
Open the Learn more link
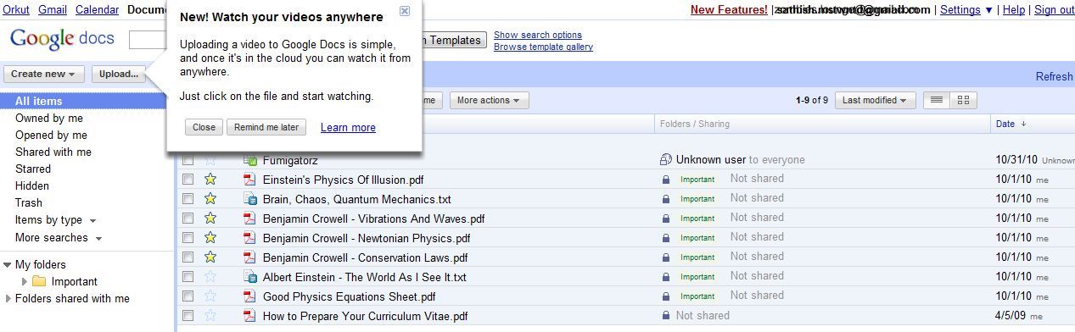[348, 127]
